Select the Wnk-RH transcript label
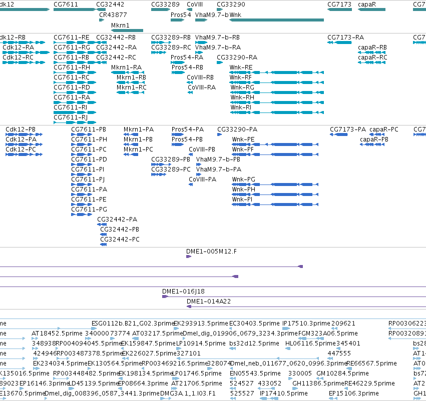This screenshot has height=401, width=426. 242,97
